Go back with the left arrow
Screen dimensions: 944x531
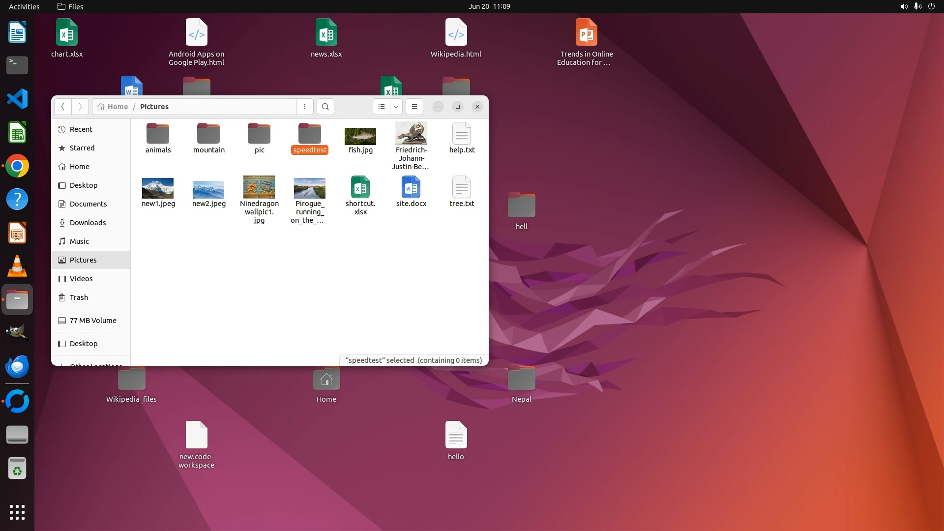pyautogui.click(x=62, y=107)
